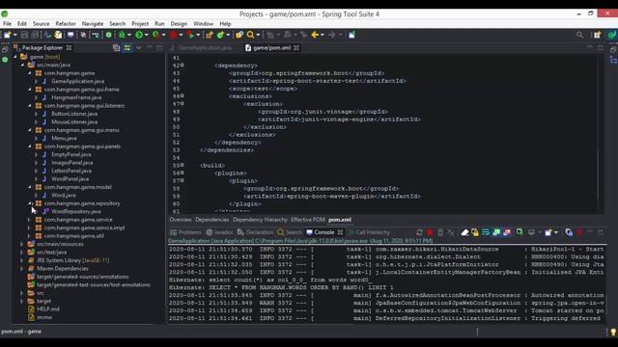Toggle fold marker at line 46
Screen dimensions: 618x347
click(183, 96)
